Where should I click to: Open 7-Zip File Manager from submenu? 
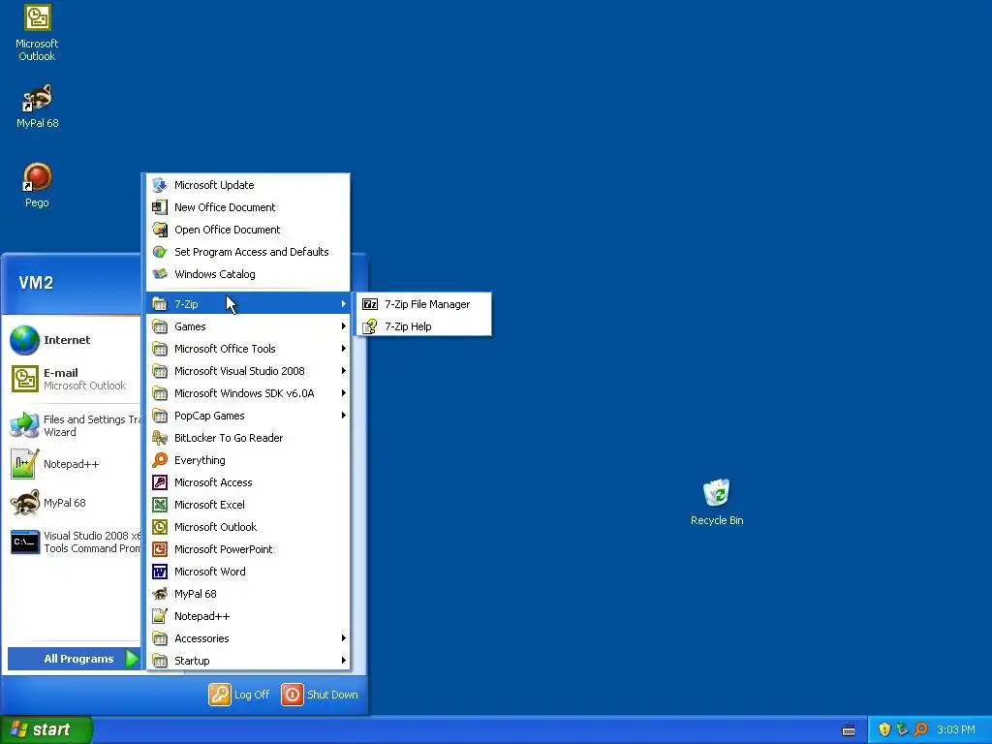tap(423, 304)
